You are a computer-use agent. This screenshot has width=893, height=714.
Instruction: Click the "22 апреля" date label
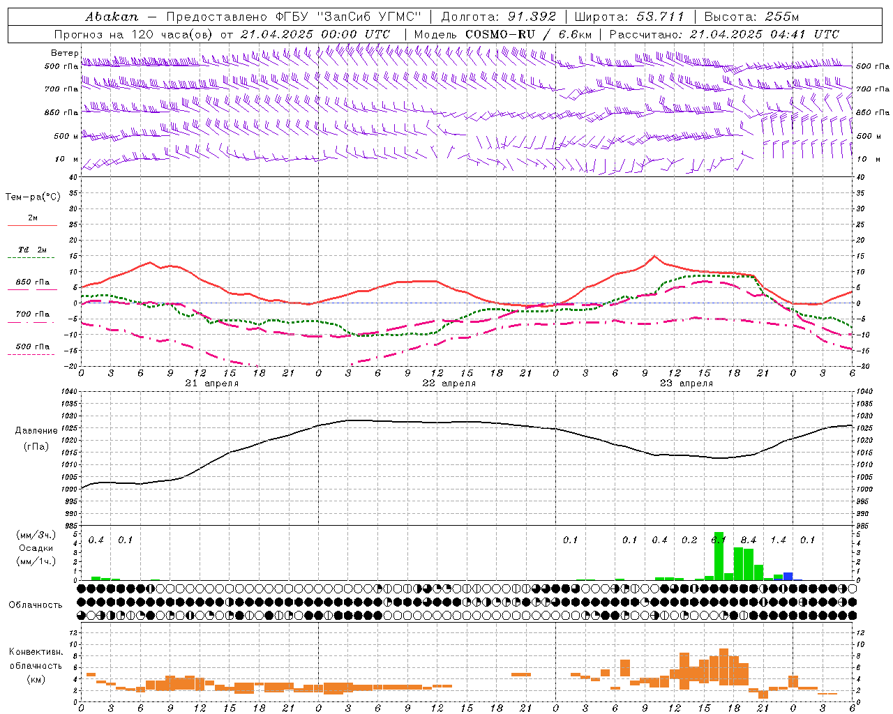pos(449,383)
